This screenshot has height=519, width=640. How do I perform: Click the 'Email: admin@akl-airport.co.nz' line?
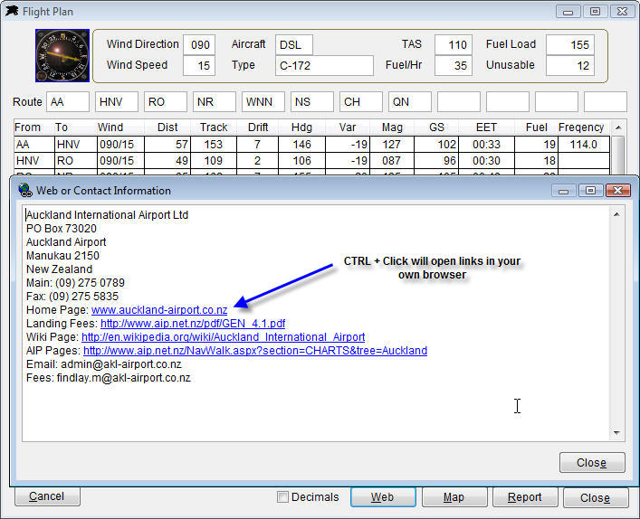click(104, 364)
